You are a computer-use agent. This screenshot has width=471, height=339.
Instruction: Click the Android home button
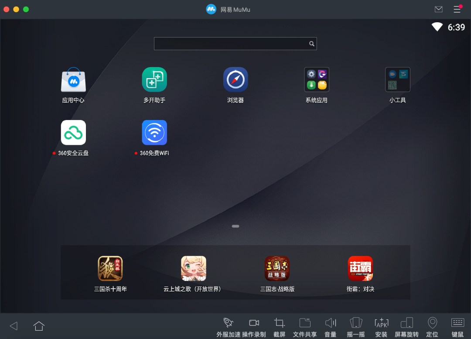pos(39,326)
